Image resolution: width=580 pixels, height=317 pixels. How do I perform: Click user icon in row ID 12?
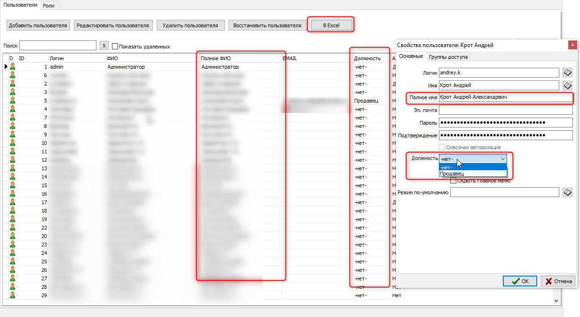13,160
